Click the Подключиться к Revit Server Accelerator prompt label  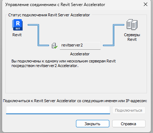tap(75, 101)
